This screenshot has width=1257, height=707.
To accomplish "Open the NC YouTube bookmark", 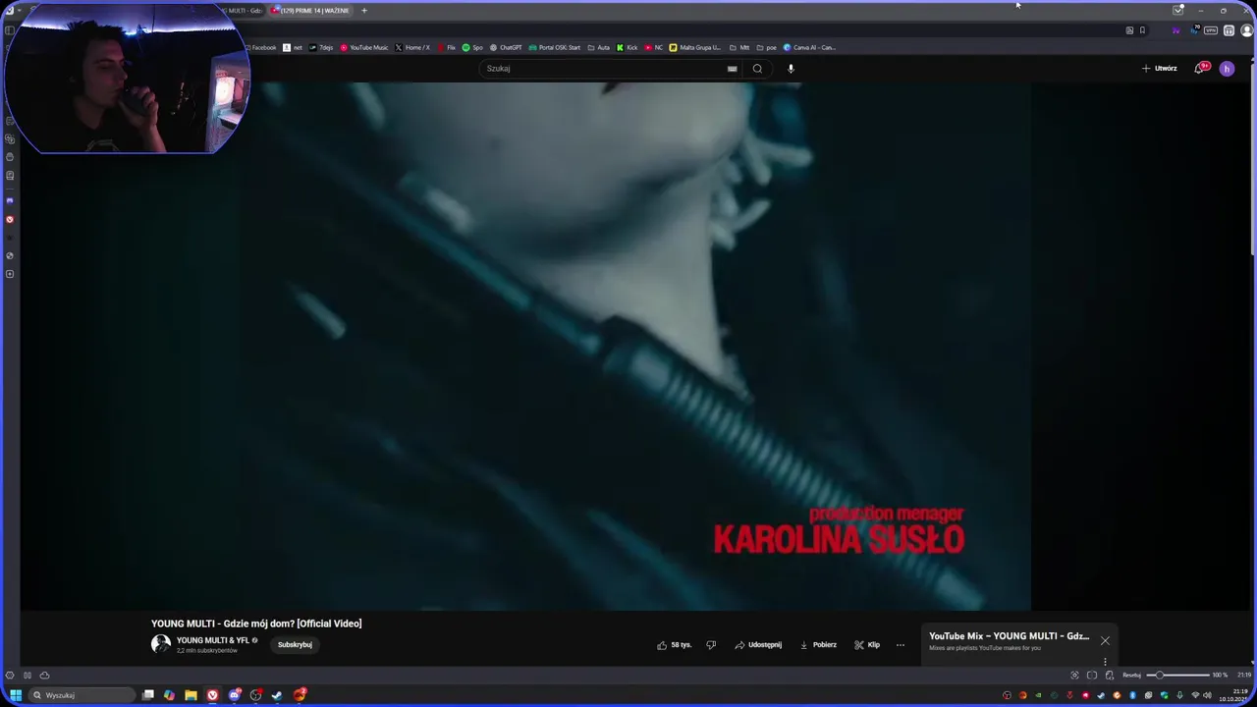I will point(654,47).
